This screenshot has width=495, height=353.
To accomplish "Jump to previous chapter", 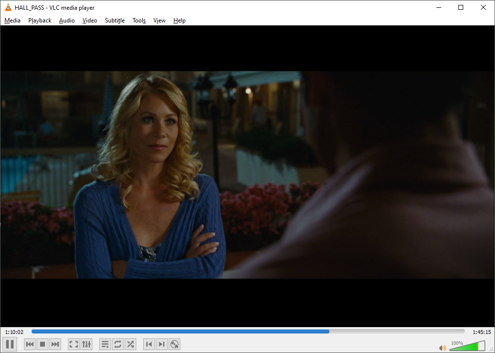I will (x=149, y=344).
